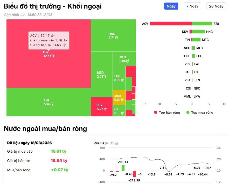The image size is (229, 185).
Task: Click the green F88 net-buy bar
Action: pos(202,24)
